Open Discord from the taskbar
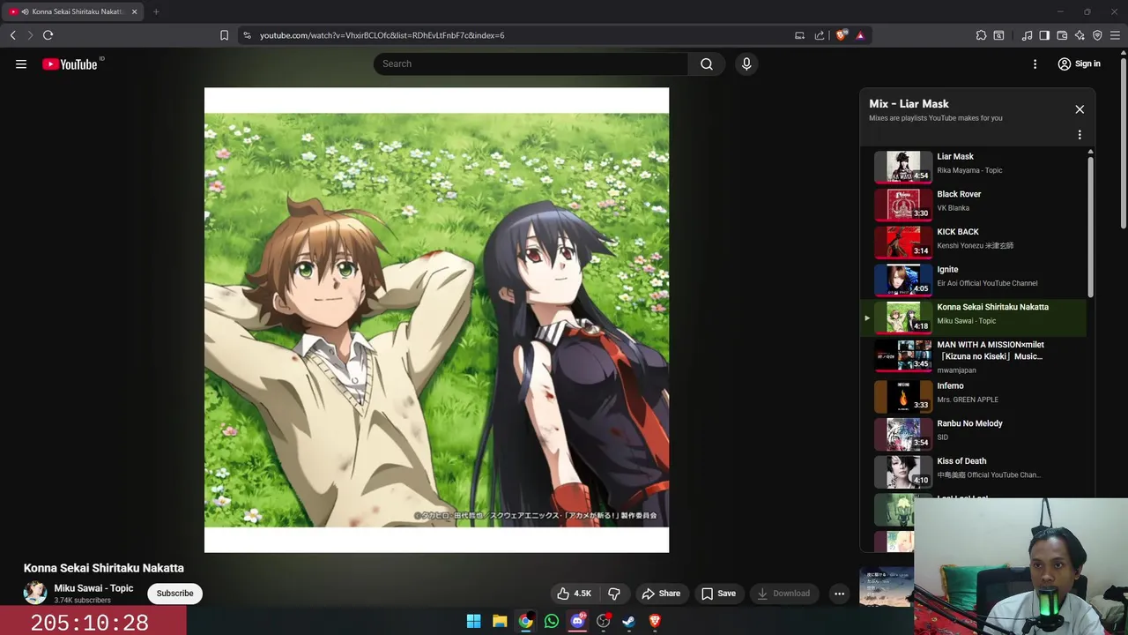Screen dimensions: 1128x635 pyautogui.click(x=577, y=621)
